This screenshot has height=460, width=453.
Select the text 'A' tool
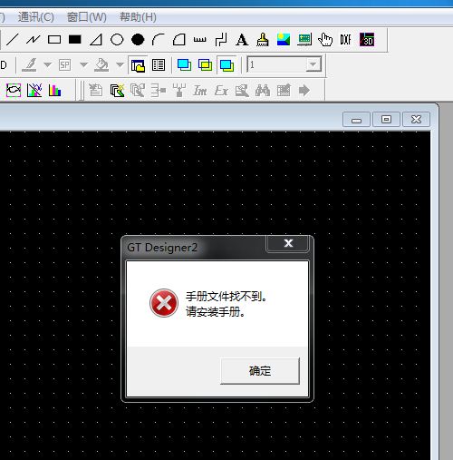pos(242,40)
